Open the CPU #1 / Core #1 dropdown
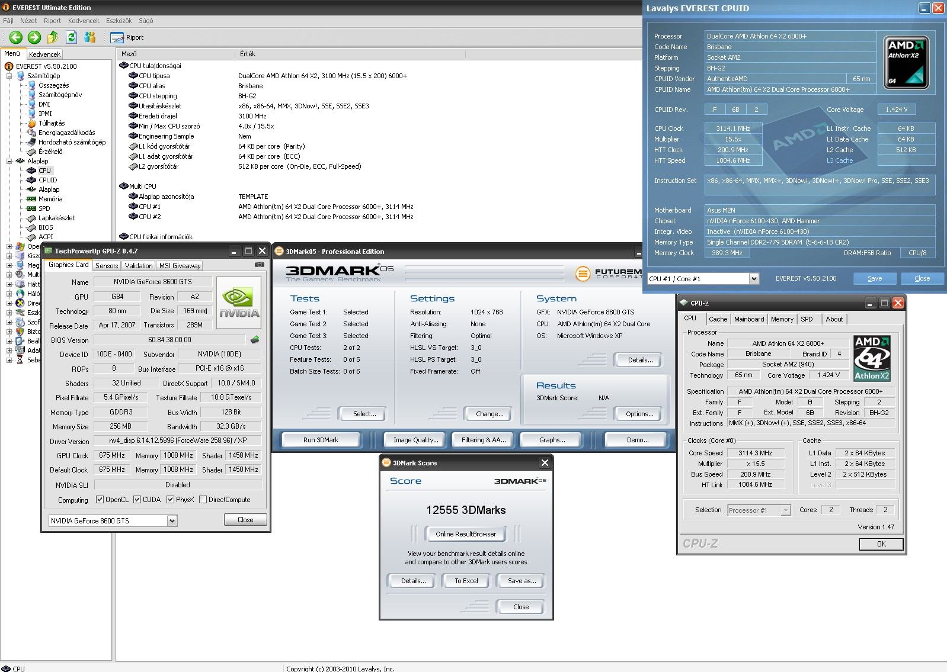Screen dimensions: 947x672 click(x=754, y=278)
